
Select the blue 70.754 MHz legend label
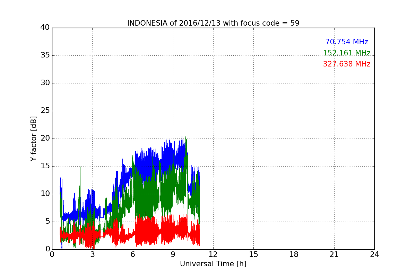pyautogui.click(x=347, y=42)
